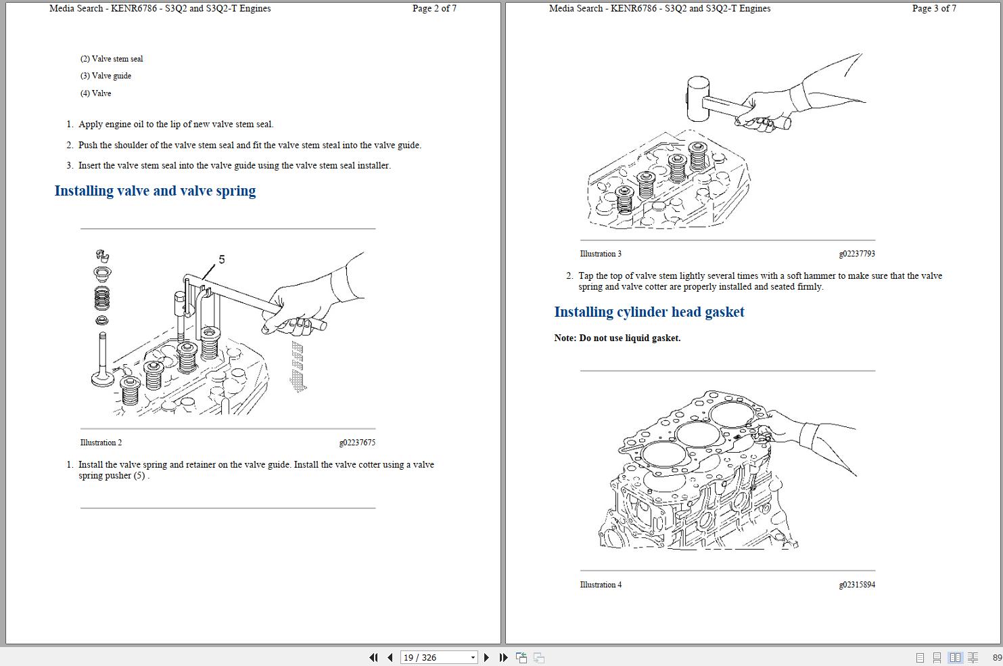Switch to single page layout
Image resolution: width=1003 pixels, height=666 pixels.
920,657
